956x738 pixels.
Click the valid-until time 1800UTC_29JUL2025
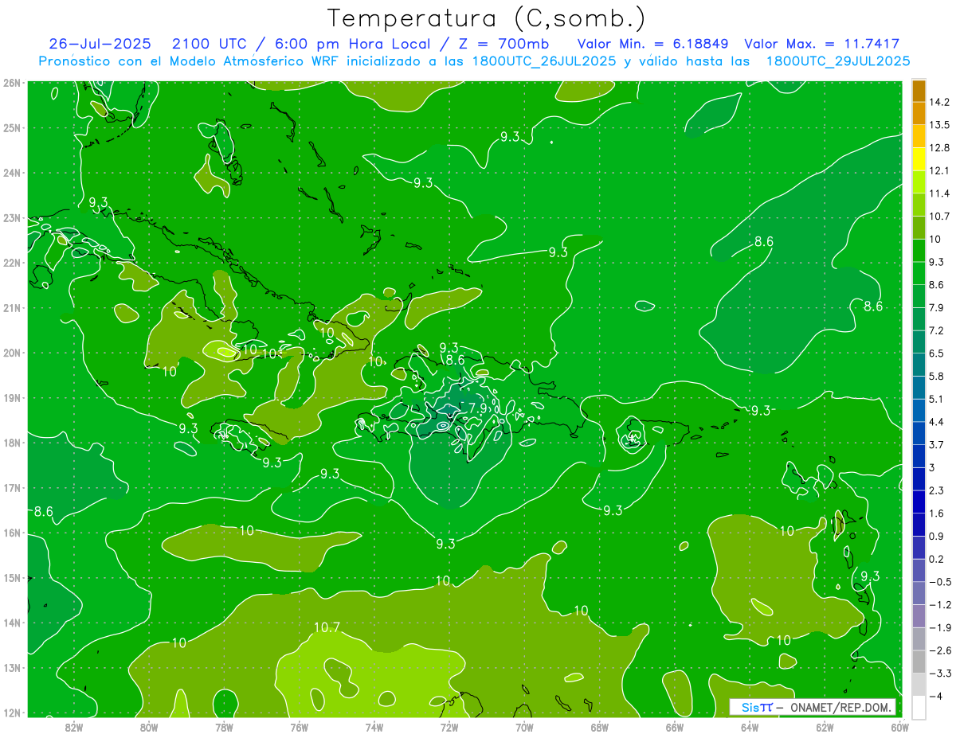coord(838,61)
